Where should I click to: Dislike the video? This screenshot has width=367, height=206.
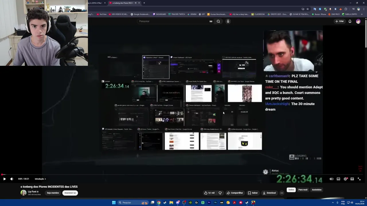(x=220, y=193)
